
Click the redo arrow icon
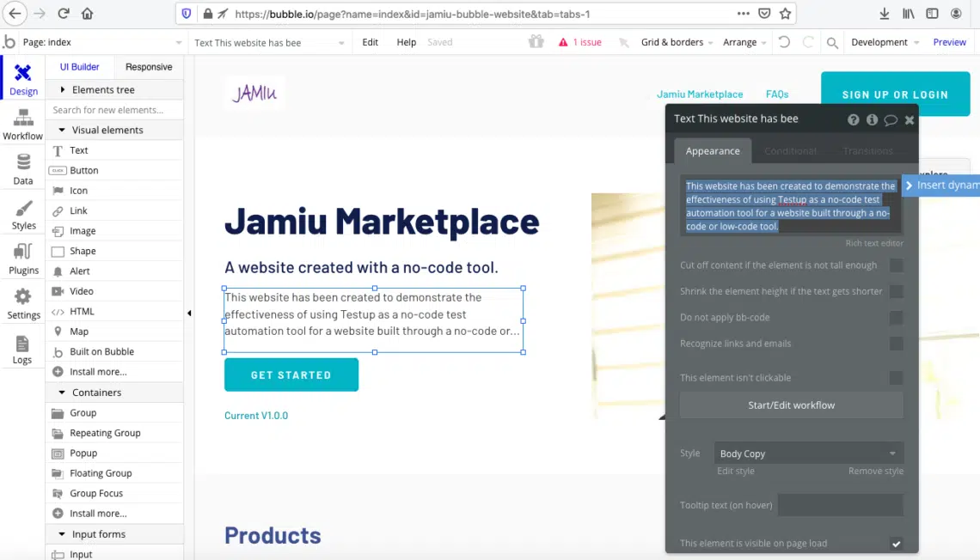(x=808, y=42)
